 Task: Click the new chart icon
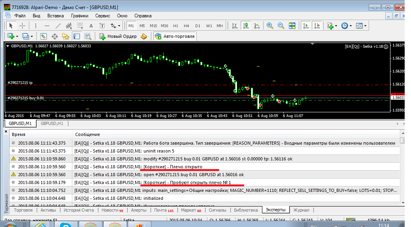11,36
